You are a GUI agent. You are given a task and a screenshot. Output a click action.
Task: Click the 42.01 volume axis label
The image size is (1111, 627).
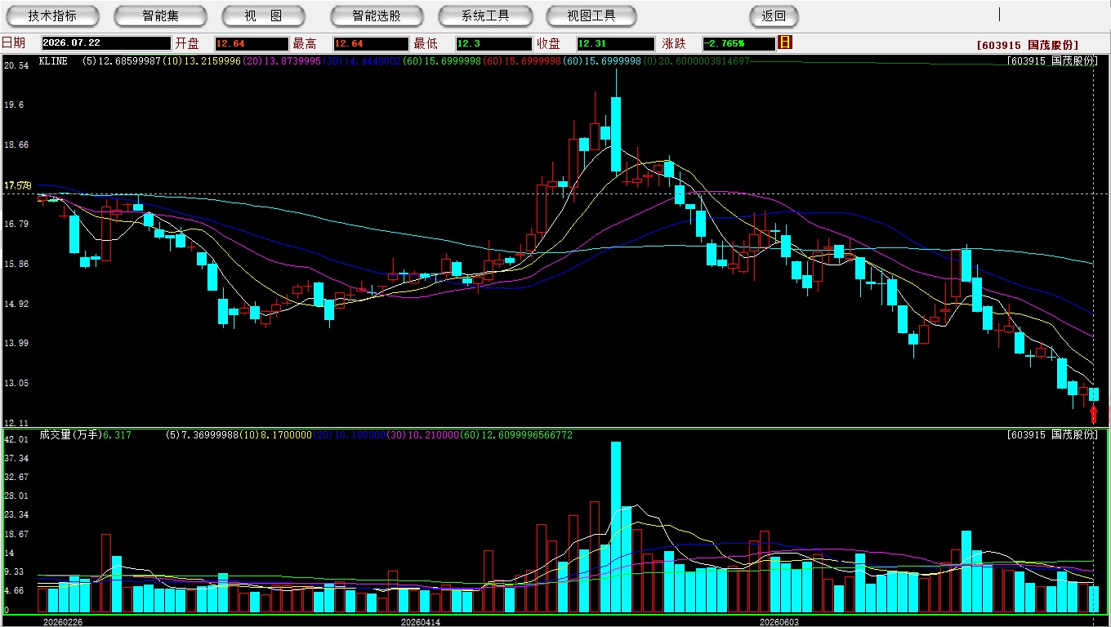16,439
